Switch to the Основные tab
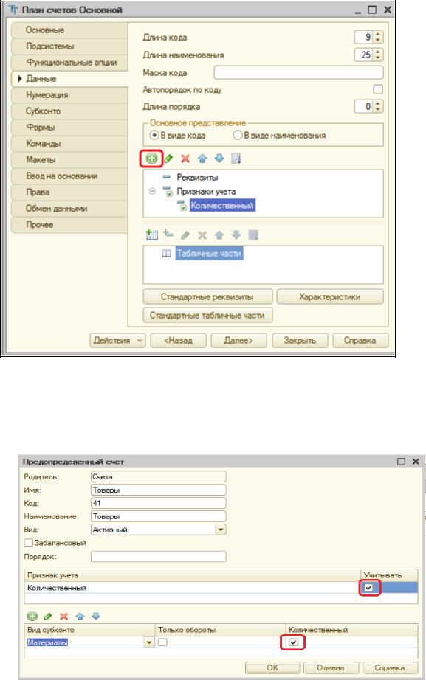 69,30
